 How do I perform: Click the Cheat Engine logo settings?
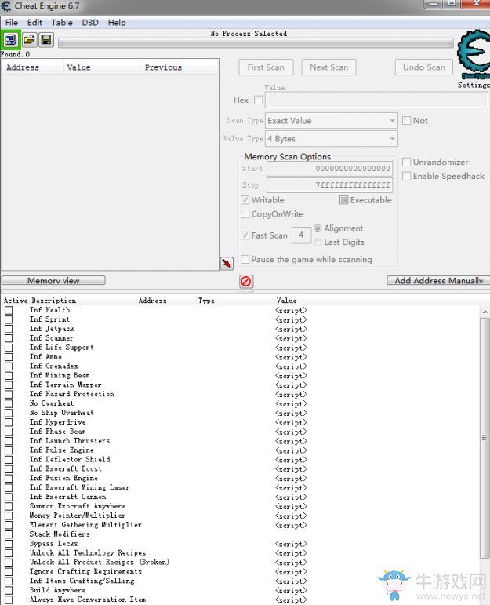tap(474, 54)
